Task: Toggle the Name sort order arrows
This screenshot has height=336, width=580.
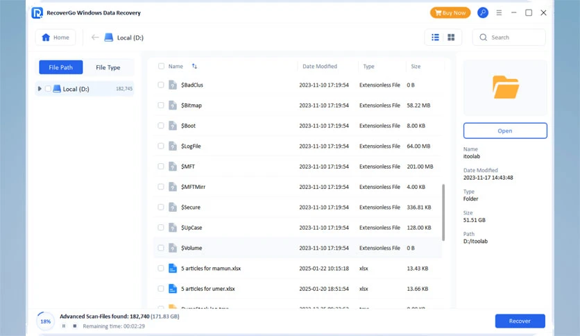Action: [x=194, y=66]
